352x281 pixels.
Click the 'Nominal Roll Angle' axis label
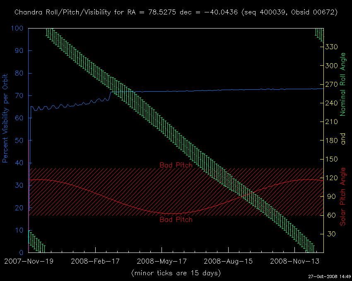pyautogui.click(x=342, y=84)
